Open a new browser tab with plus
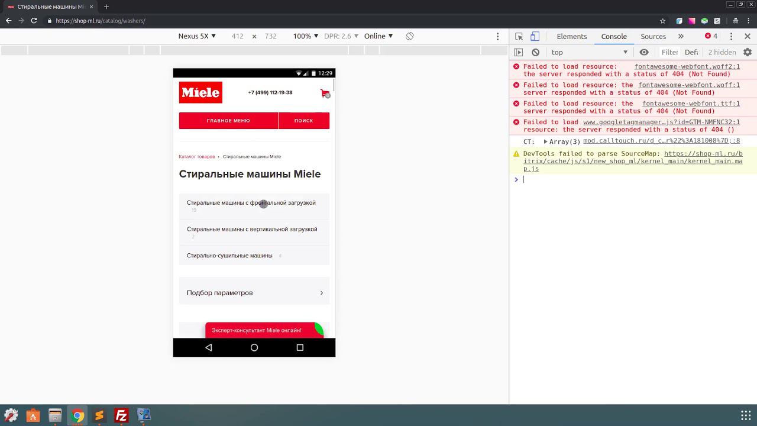 click(106, 7)
